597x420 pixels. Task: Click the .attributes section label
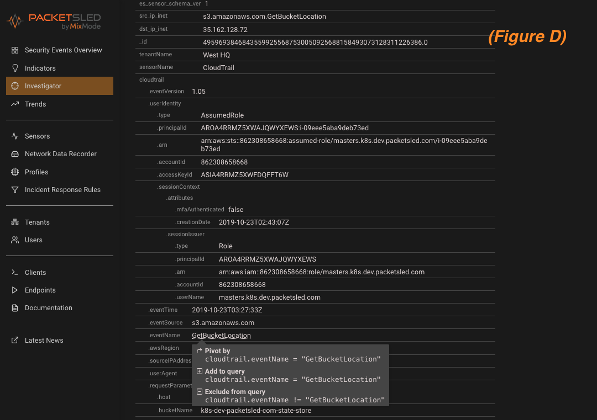[x=179, y=198]
